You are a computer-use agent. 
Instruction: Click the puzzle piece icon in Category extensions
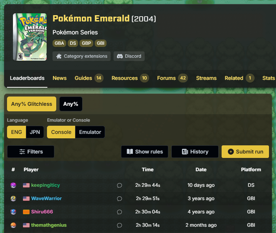point(59,56)
